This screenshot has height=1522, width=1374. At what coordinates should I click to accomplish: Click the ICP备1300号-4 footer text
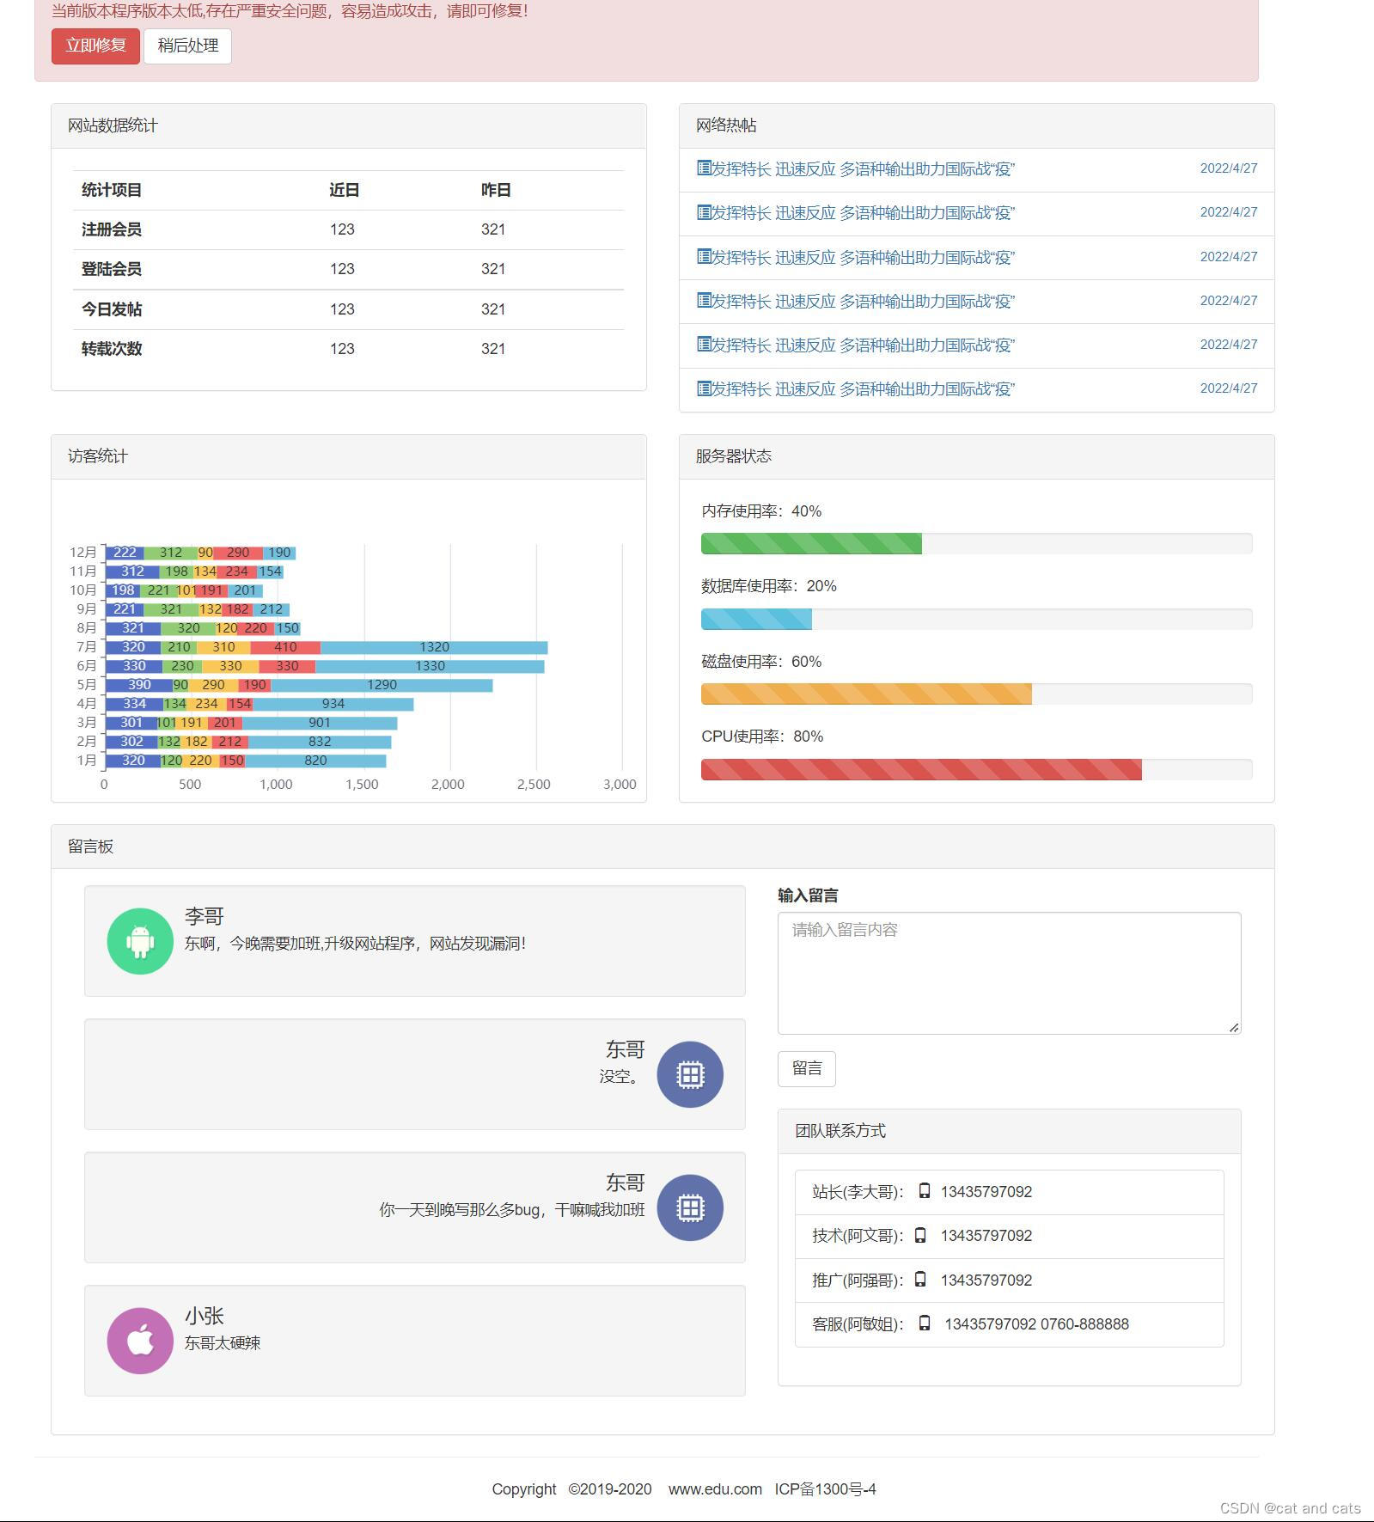pos(825,1489)
